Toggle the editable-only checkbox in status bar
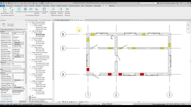191x107 pixels. [x=152, y=104]
